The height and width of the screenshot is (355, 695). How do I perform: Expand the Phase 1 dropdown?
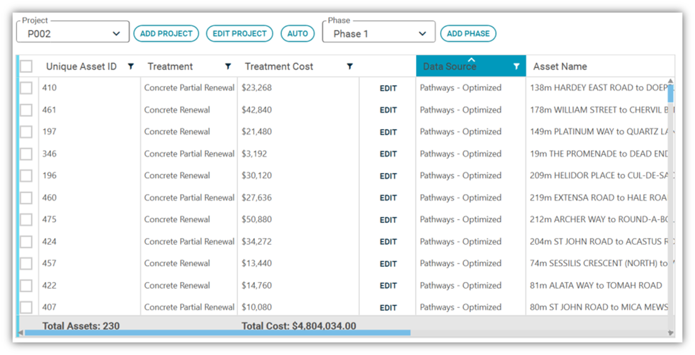pyautogui.click(x=378, y=33)
